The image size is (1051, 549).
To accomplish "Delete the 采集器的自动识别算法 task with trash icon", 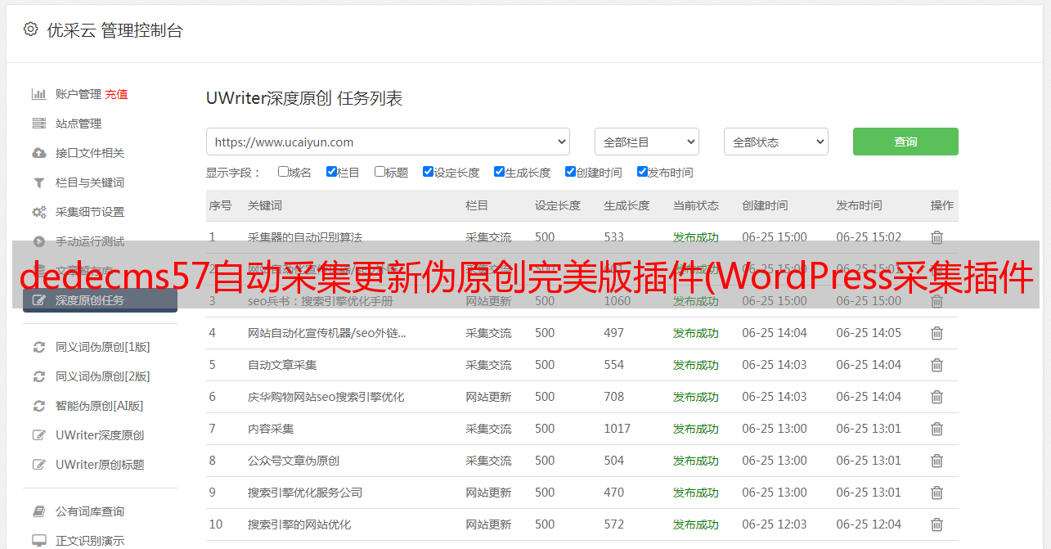I will point(936,237).
